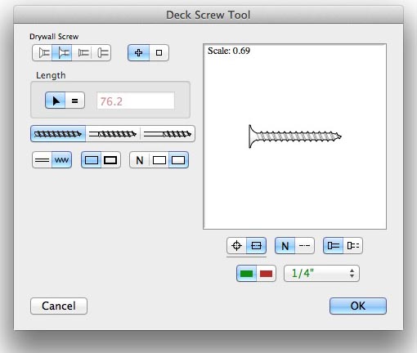Viewport: 417px width, 353px height.
Task: Click the Cancel button
Action: [59, 306]
